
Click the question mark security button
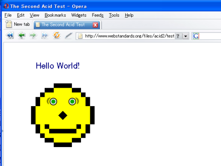(178, 36)
